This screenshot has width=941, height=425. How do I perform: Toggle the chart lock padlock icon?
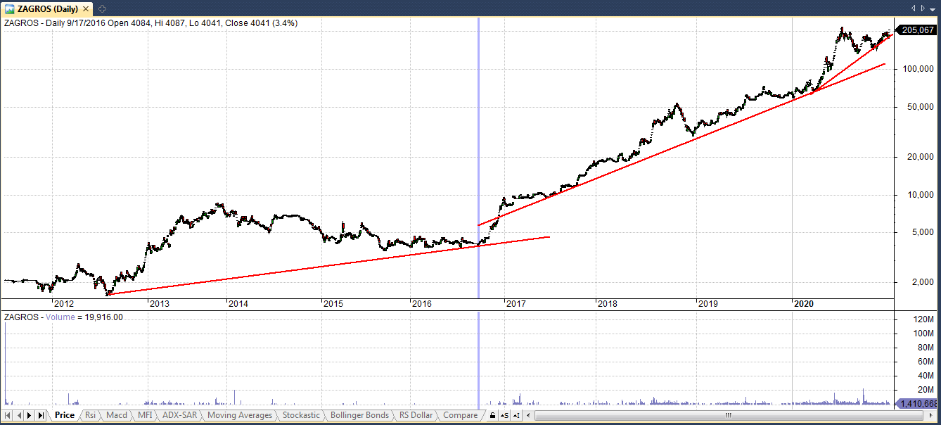click(x=492, y=415)
